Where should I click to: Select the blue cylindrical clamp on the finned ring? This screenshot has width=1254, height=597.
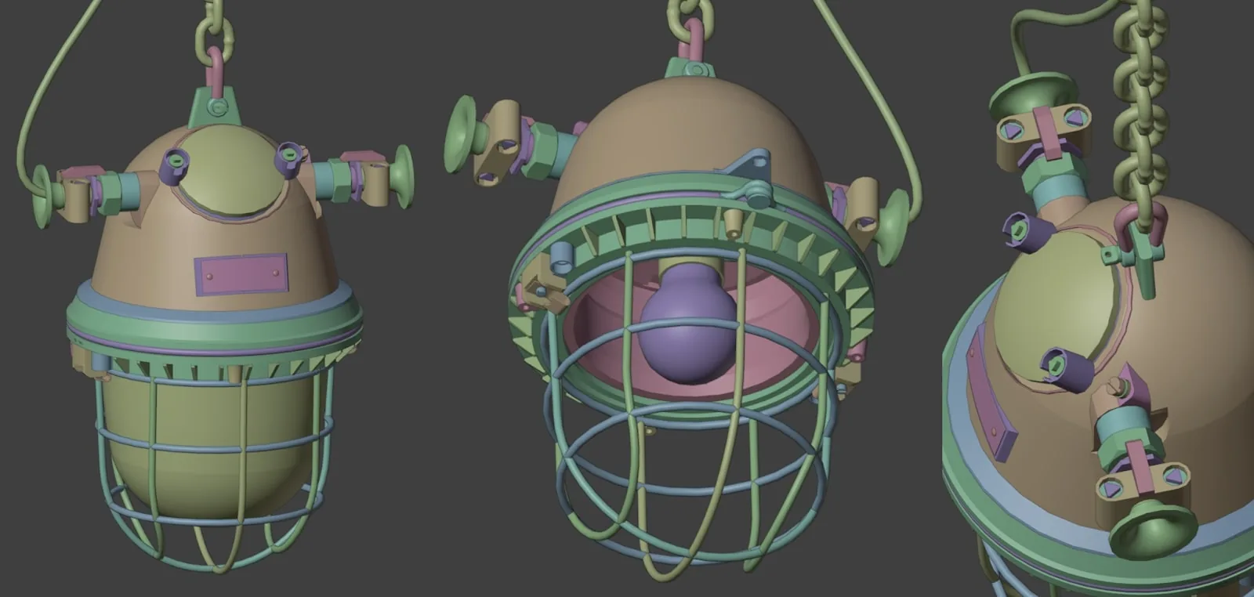[560, 255]
